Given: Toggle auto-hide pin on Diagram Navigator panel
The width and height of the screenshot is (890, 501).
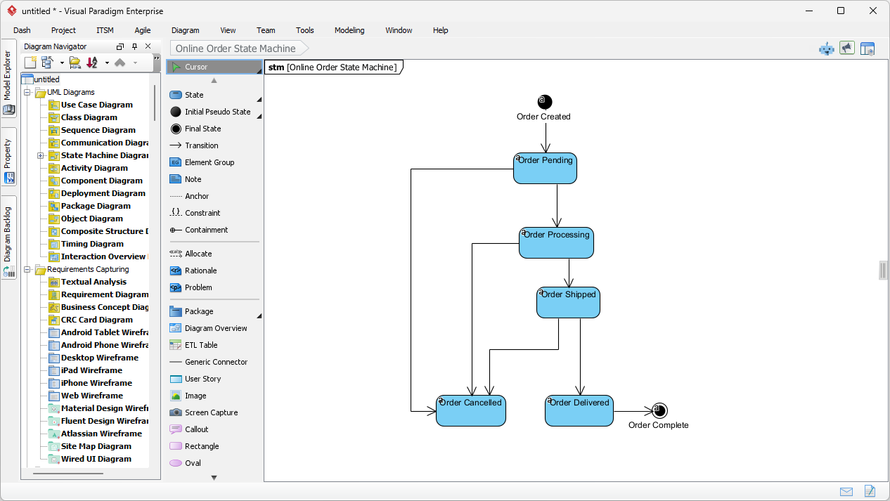Looking at the screenshot, I should pos(133,46).
